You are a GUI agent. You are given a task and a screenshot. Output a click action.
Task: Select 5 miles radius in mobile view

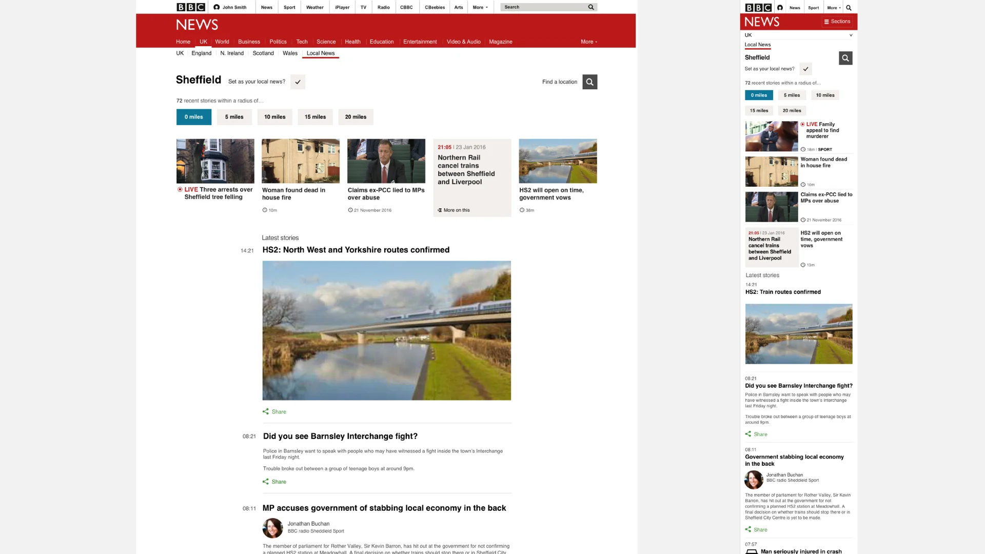click(x=792, y=95)
